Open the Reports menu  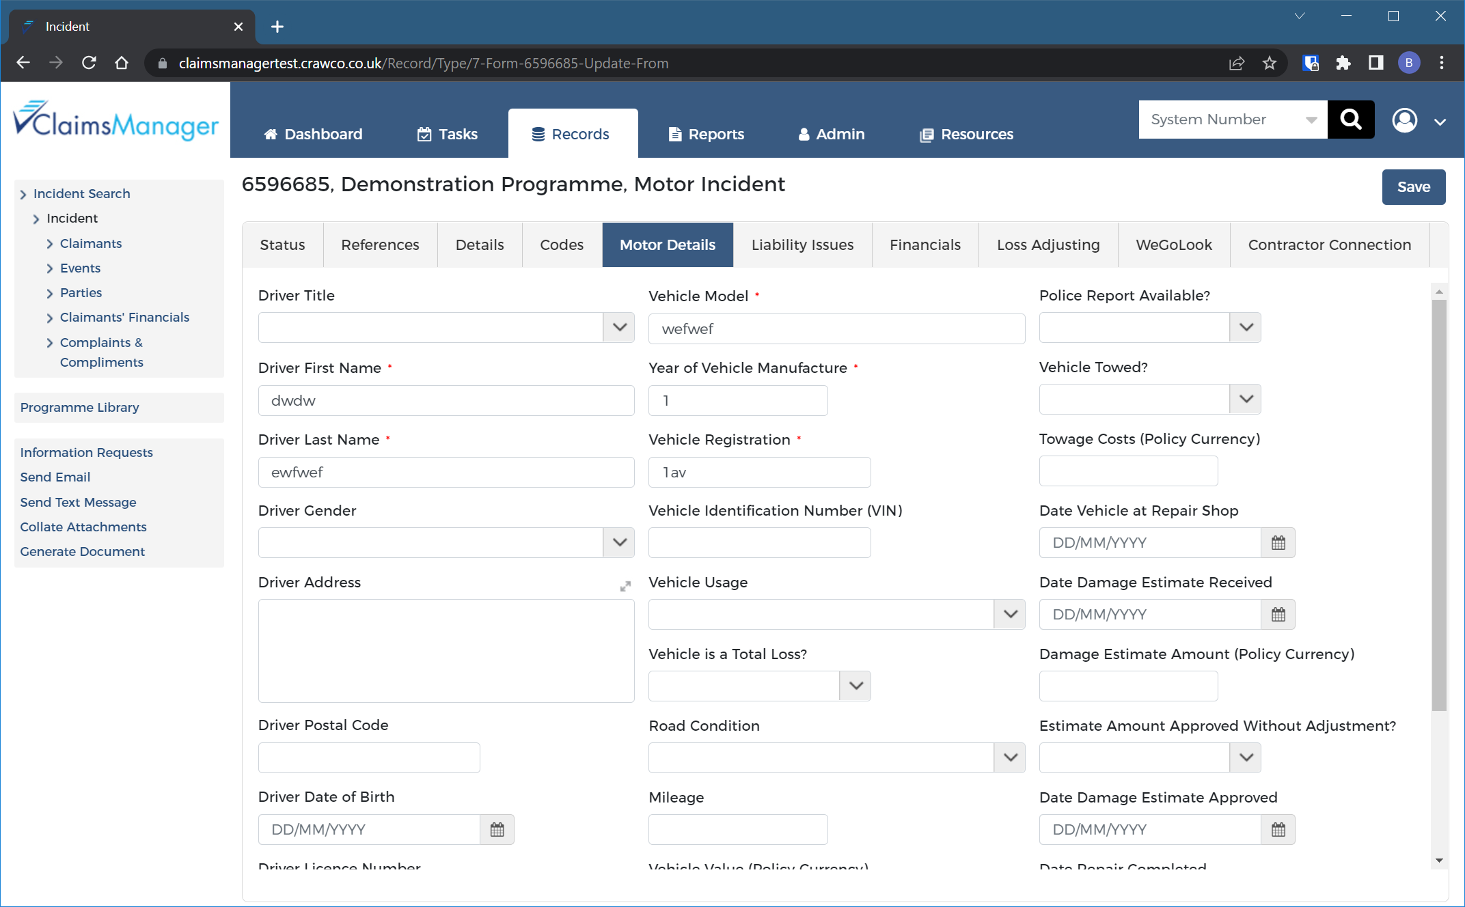click(706, 134)
